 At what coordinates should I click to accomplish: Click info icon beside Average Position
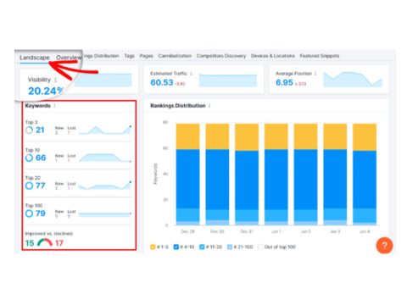click(x=315, y=74)
